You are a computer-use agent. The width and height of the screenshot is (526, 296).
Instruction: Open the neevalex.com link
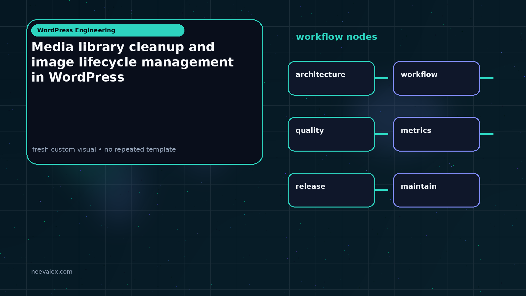point(52,272)
